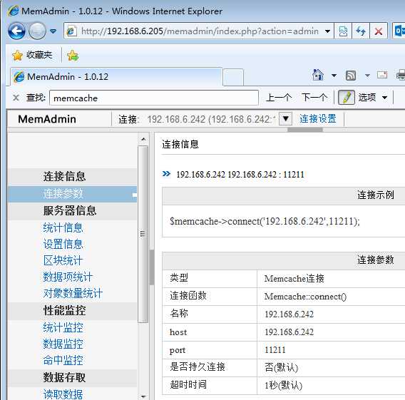The image size is (405, 400).
Task: Click the port value 11211
Action: (275, 350)
